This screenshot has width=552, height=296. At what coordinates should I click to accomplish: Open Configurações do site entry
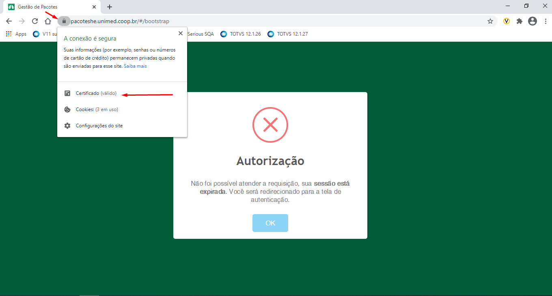pyautogui.click(x=122, y=126)
